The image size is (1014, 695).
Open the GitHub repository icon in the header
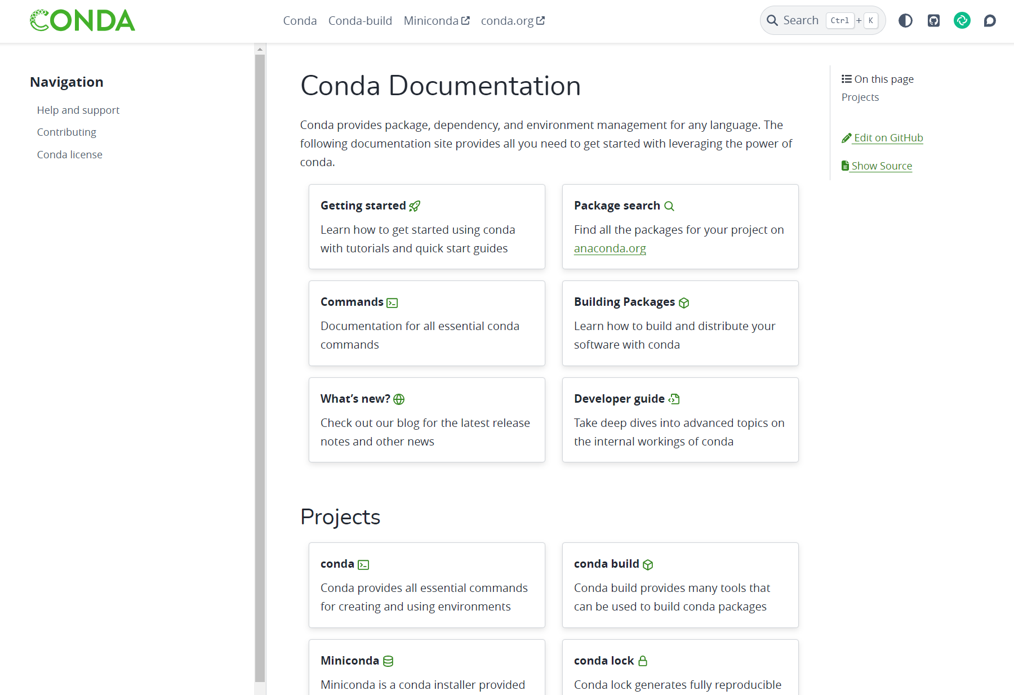(933, 21)
